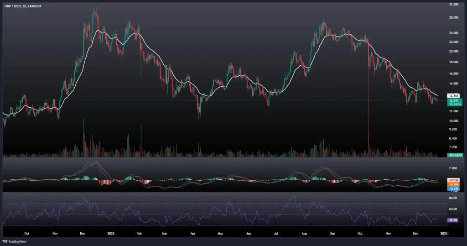Click the 2025 marker on time axis
The width and height of the screenshot is (467, 246).
[111, 232]
